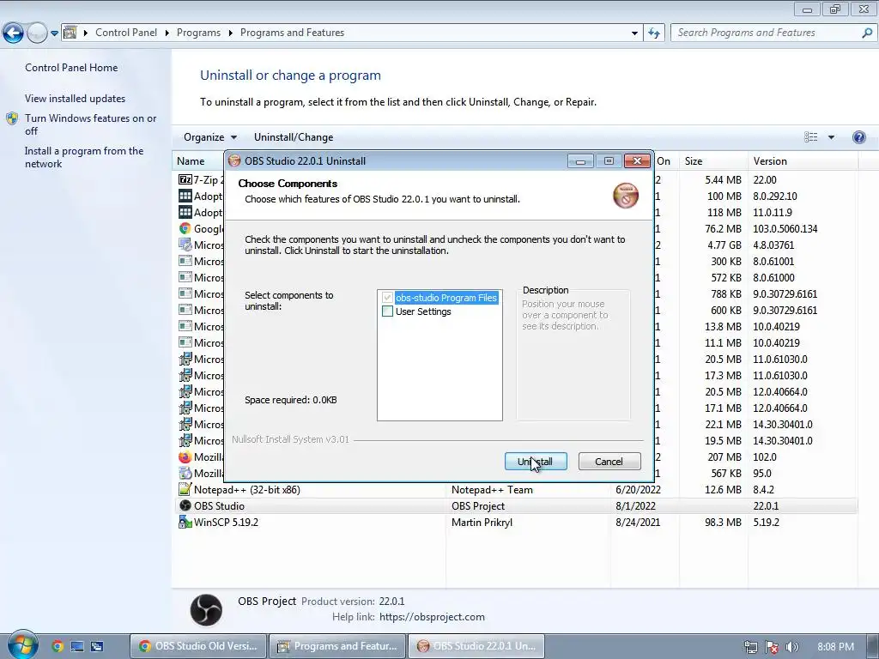Click the Notepad++ Team publisher cell

(492, 489)
